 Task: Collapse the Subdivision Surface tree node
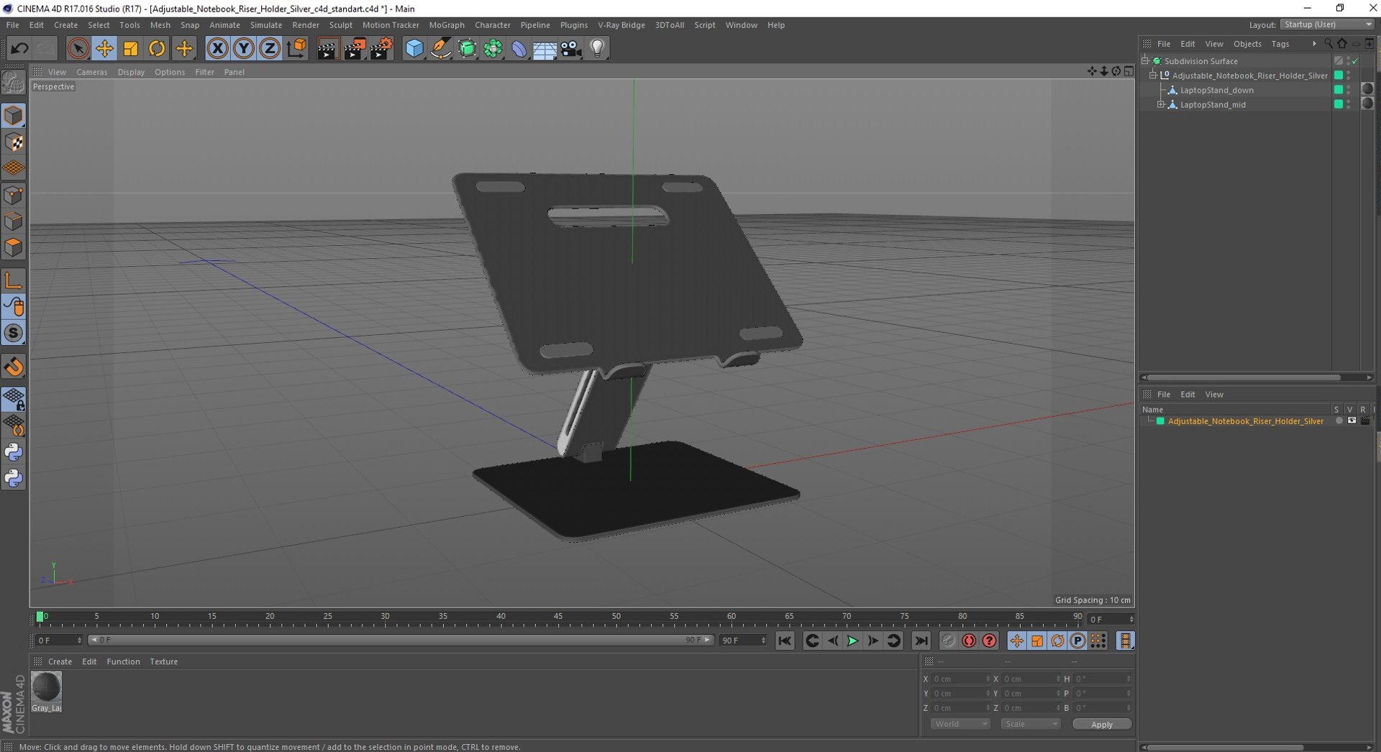click(x=1146, y=61)
